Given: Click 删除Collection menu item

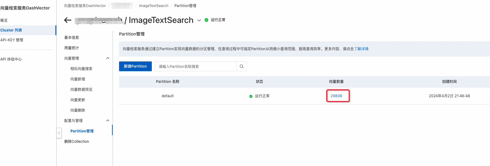Looking at the screenshot, I should click(77, 141).
